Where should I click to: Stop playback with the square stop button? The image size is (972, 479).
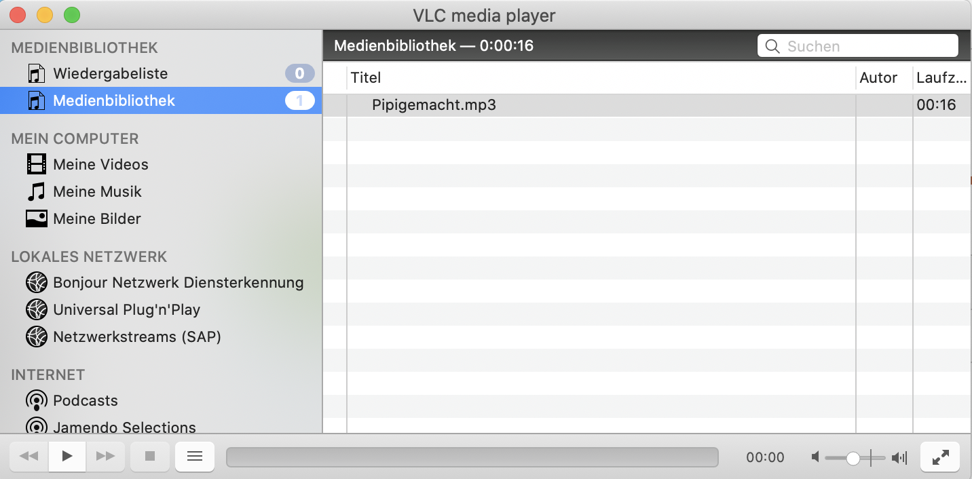(150, 457)
